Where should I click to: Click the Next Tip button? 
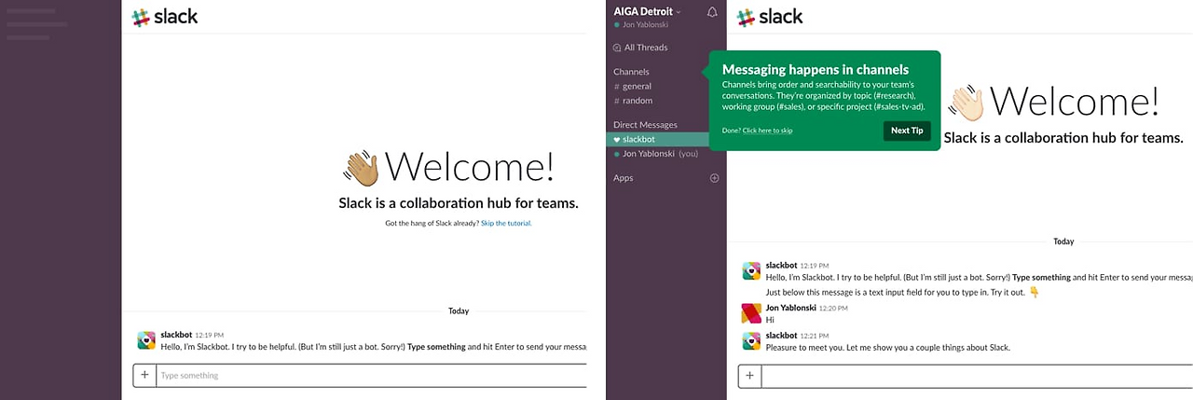point(907,131)
